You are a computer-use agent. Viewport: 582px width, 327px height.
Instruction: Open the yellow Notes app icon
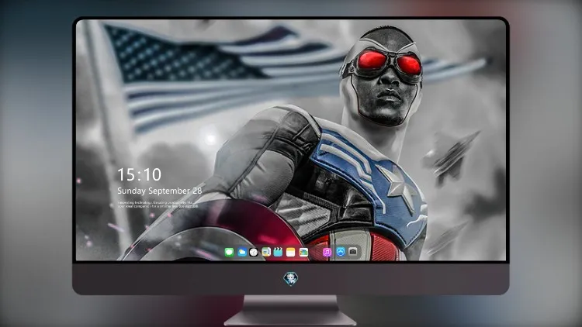[291, 253]
